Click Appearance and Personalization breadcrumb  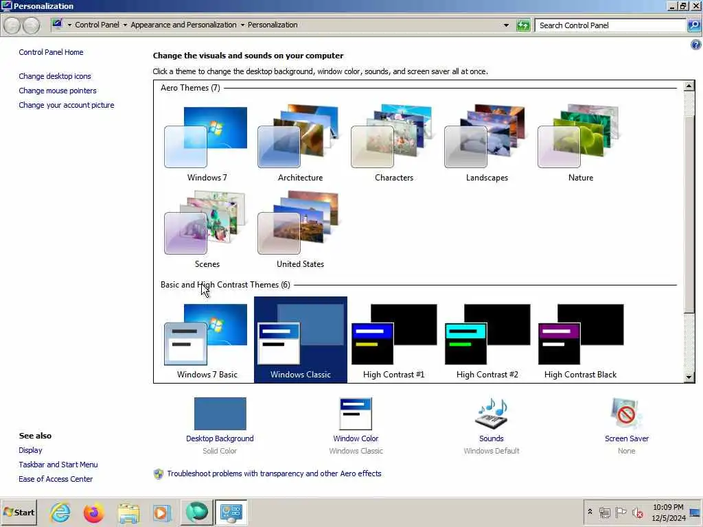coord(183,25)
